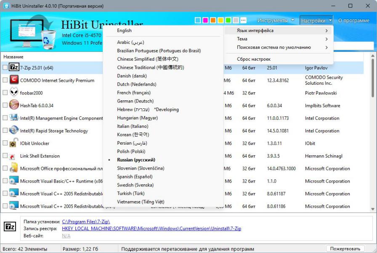The height and width of the screenshot is (253, 377).
Task: Click the HashTab program icon
Action: [14, 105]
